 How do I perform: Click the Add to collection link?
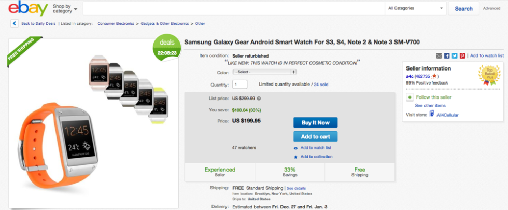[316, 157]
